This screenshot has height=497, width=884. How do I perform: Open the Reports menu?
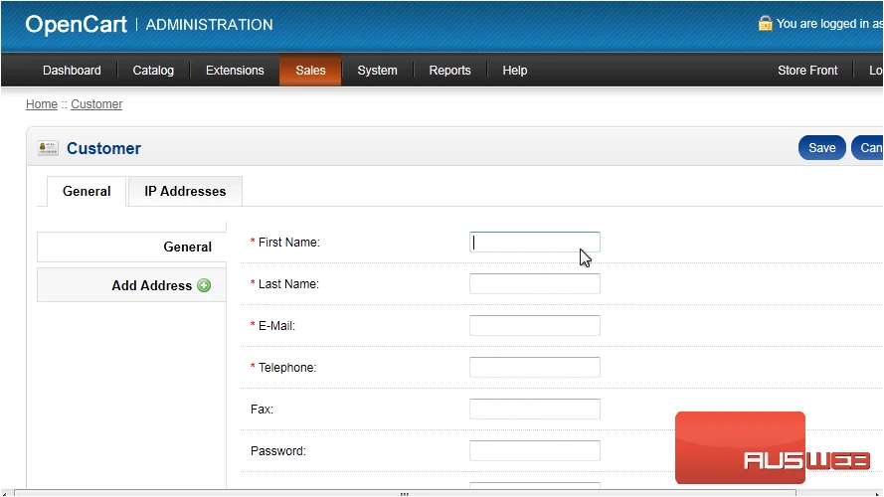449,71
